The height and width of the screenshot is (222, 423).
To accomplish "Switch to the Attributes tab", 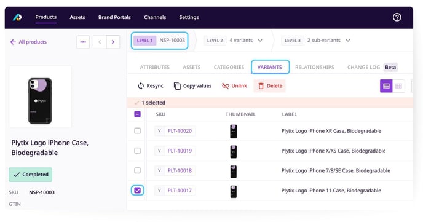I will coord(154,67).
